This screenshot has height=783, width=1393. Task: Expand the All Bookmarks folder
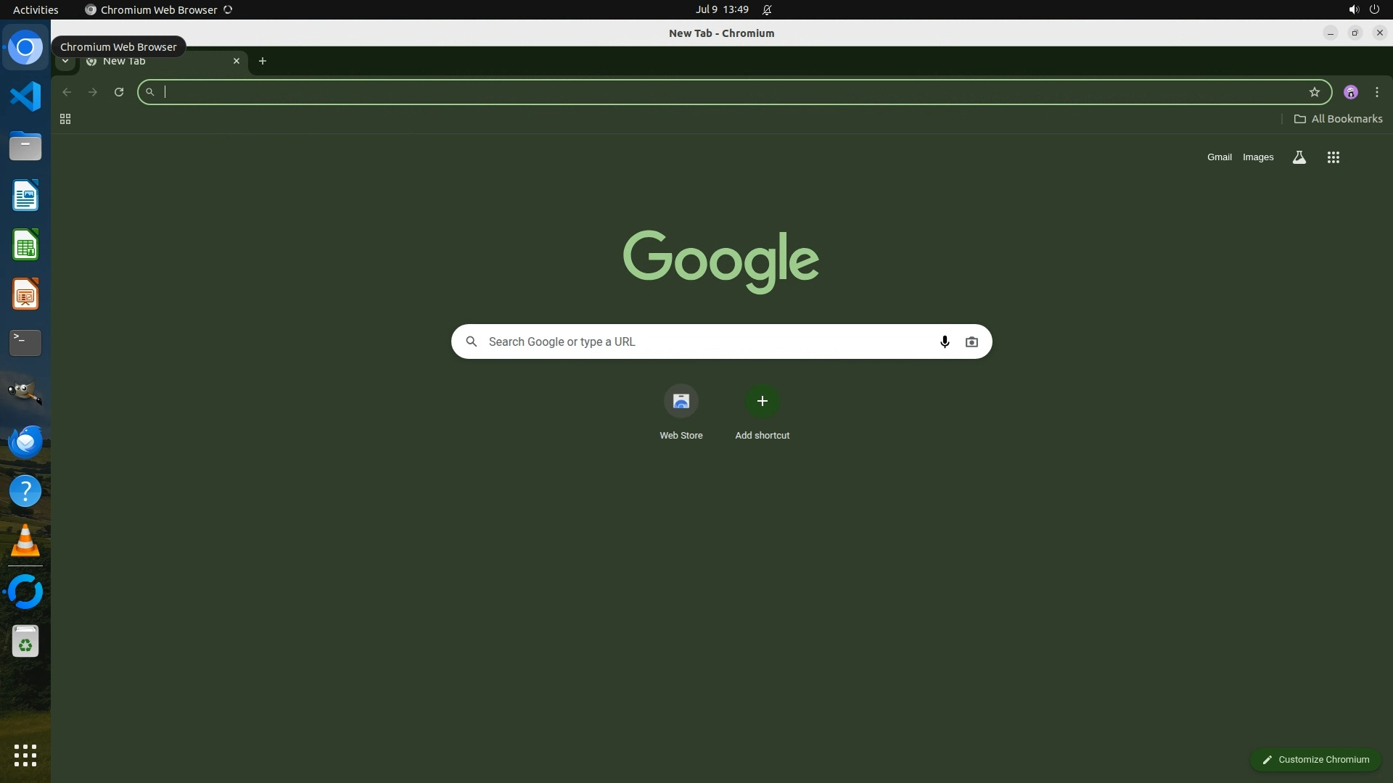tap(1338, 119)
